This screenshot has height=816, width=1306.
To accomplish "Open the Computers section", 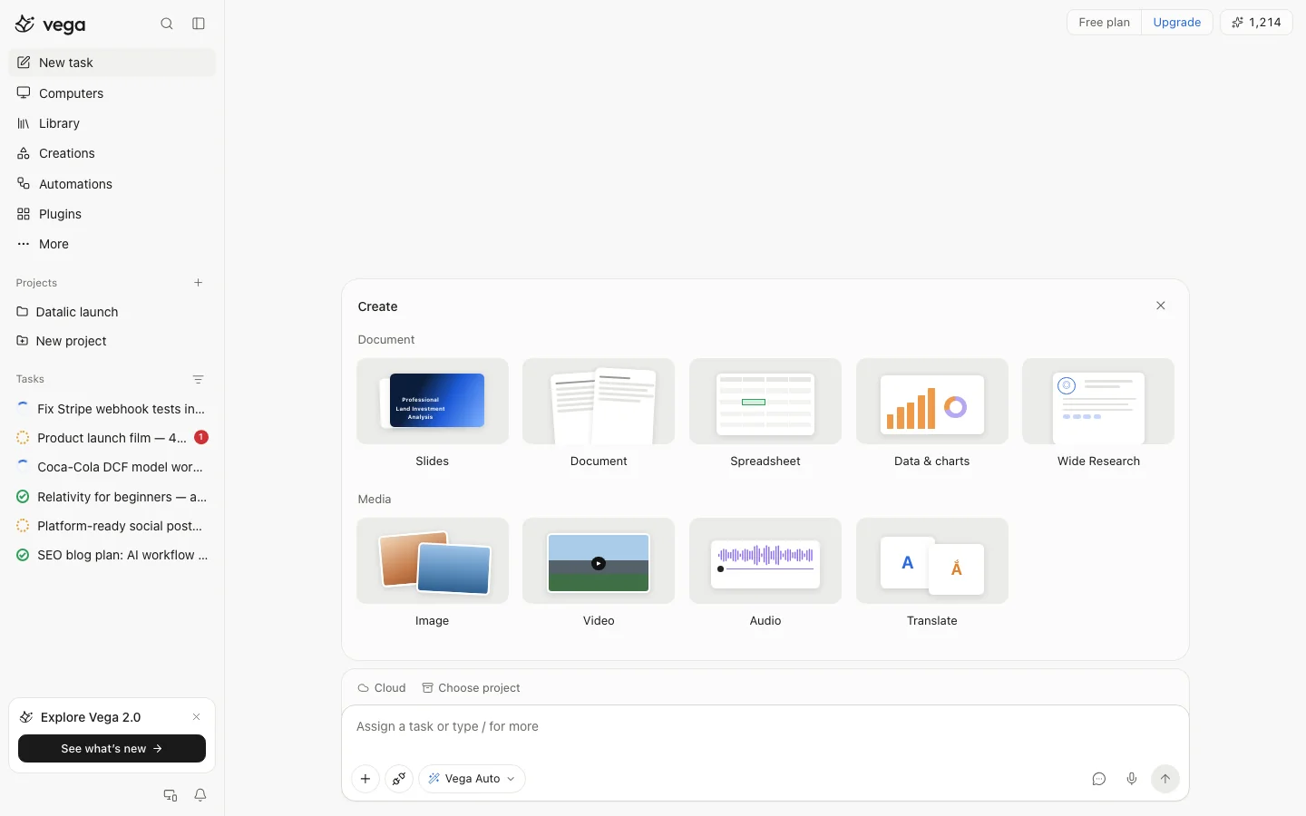I will click(112, 93).
